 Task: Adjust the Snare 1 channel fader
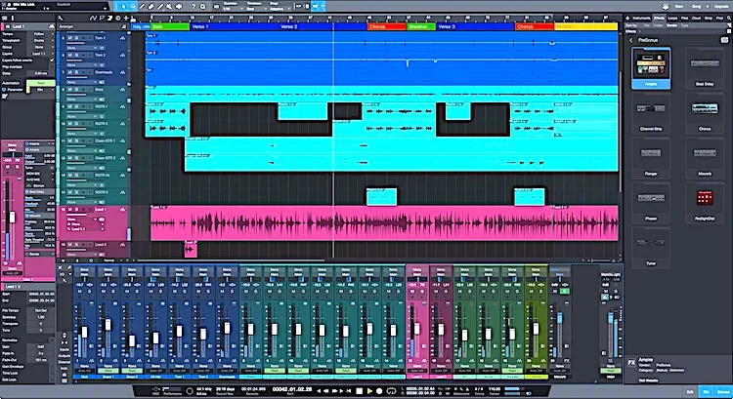108,325
